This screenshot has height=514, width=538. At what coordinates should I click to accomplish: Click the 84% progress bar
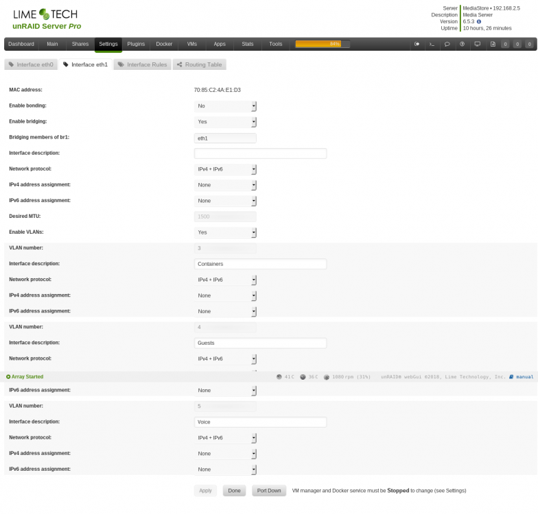coord(323,44)
